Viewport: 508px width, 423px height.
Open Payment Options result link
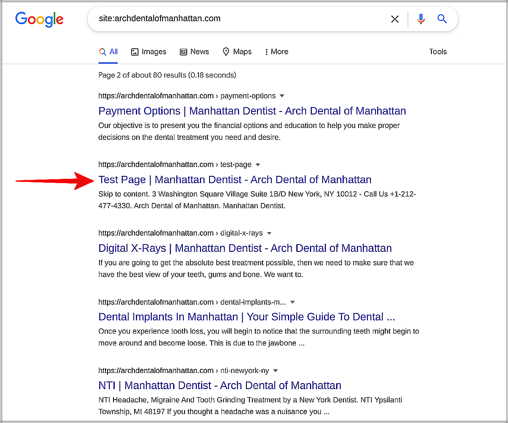click(252, 111)
